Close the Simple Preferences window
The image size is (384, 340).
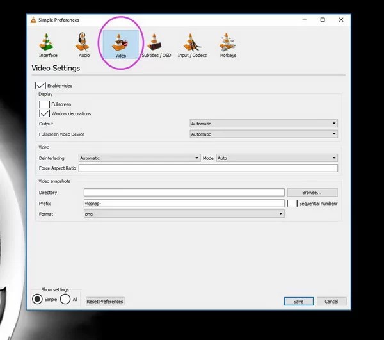coord(341,20)
